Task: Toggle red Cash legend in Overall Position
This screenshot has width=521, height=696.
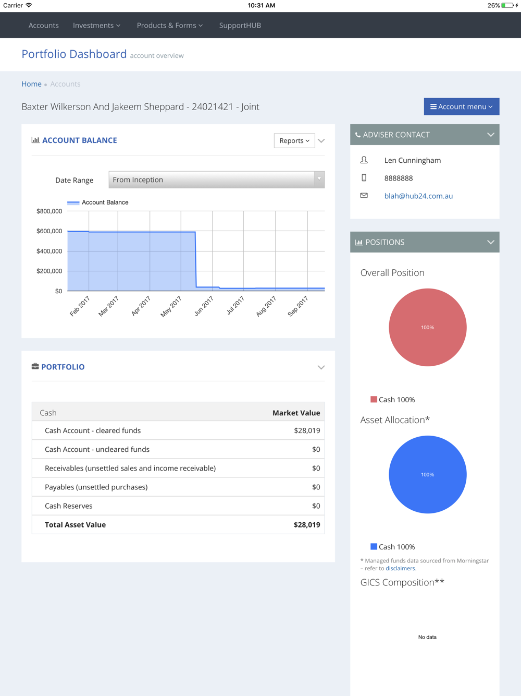Action: click(393, 400)
